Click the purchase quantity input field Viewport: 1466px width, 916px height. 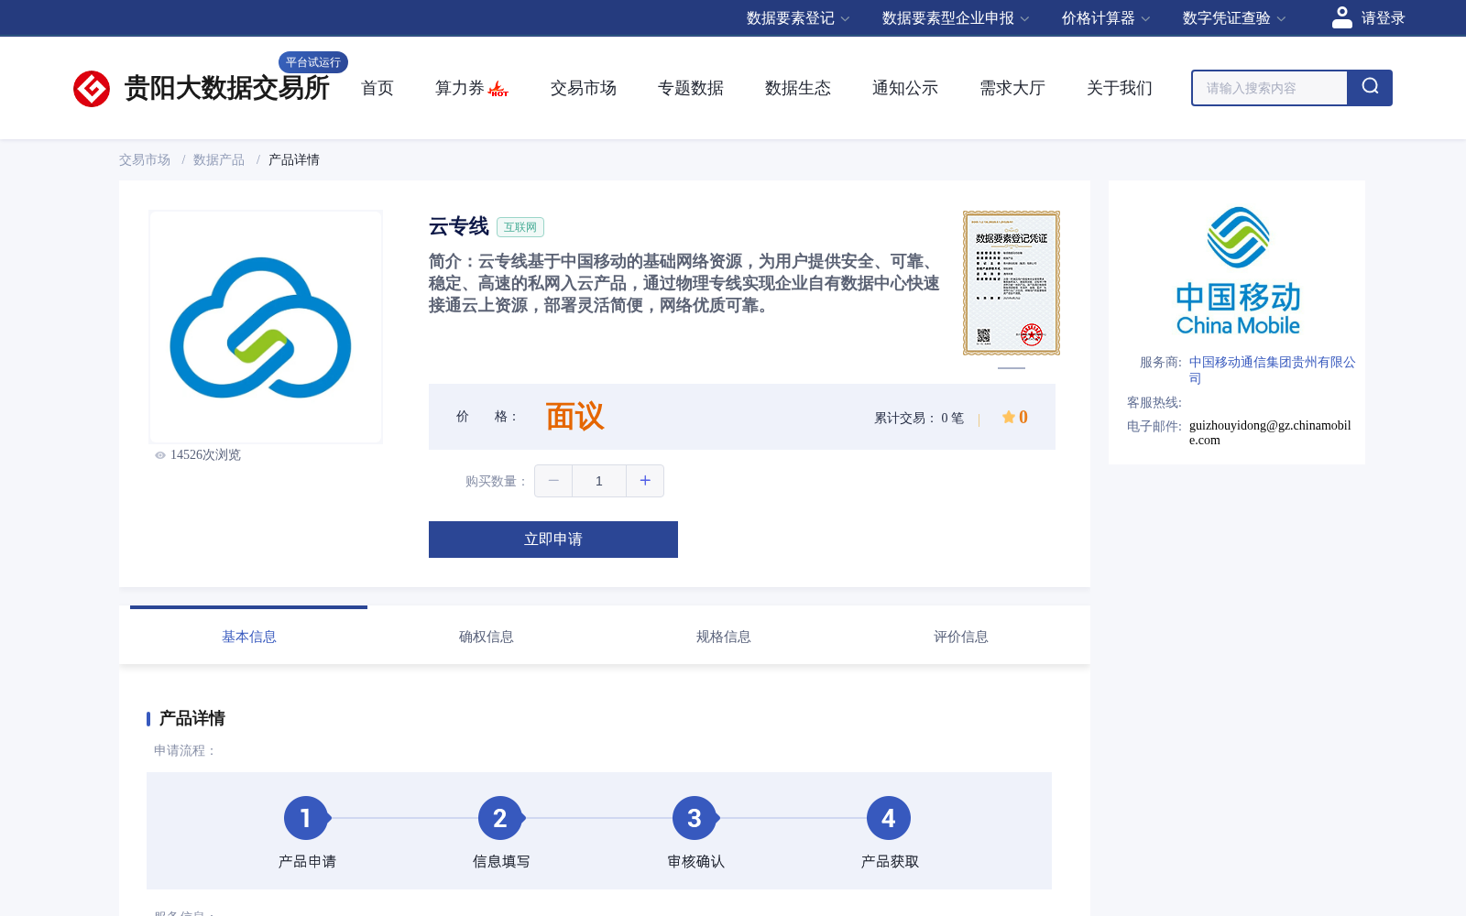[x=599, y=481]
